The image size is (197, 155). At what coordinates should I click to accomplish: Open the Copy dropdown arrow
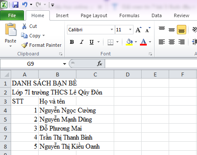click(43, 35)
